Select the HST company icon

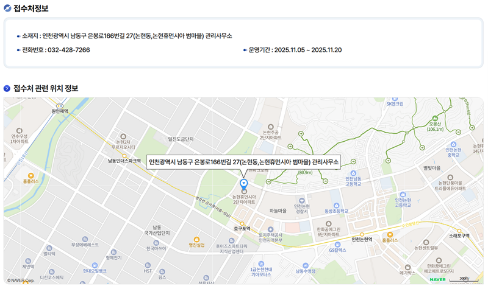point(148,265)
